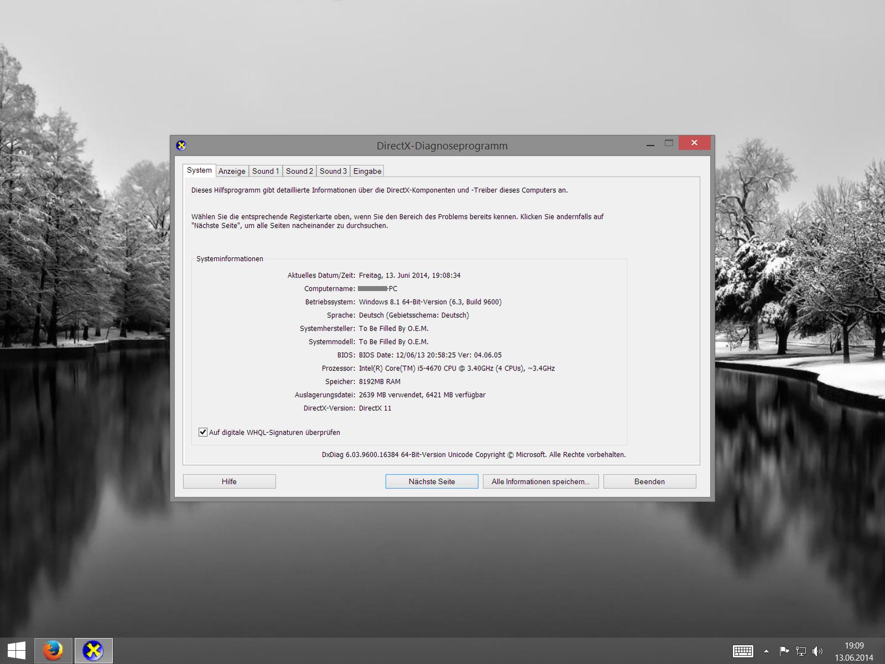Click the BIOS Date value text
The height and width of the screenshot is (664, 885).
pos(430,355)
